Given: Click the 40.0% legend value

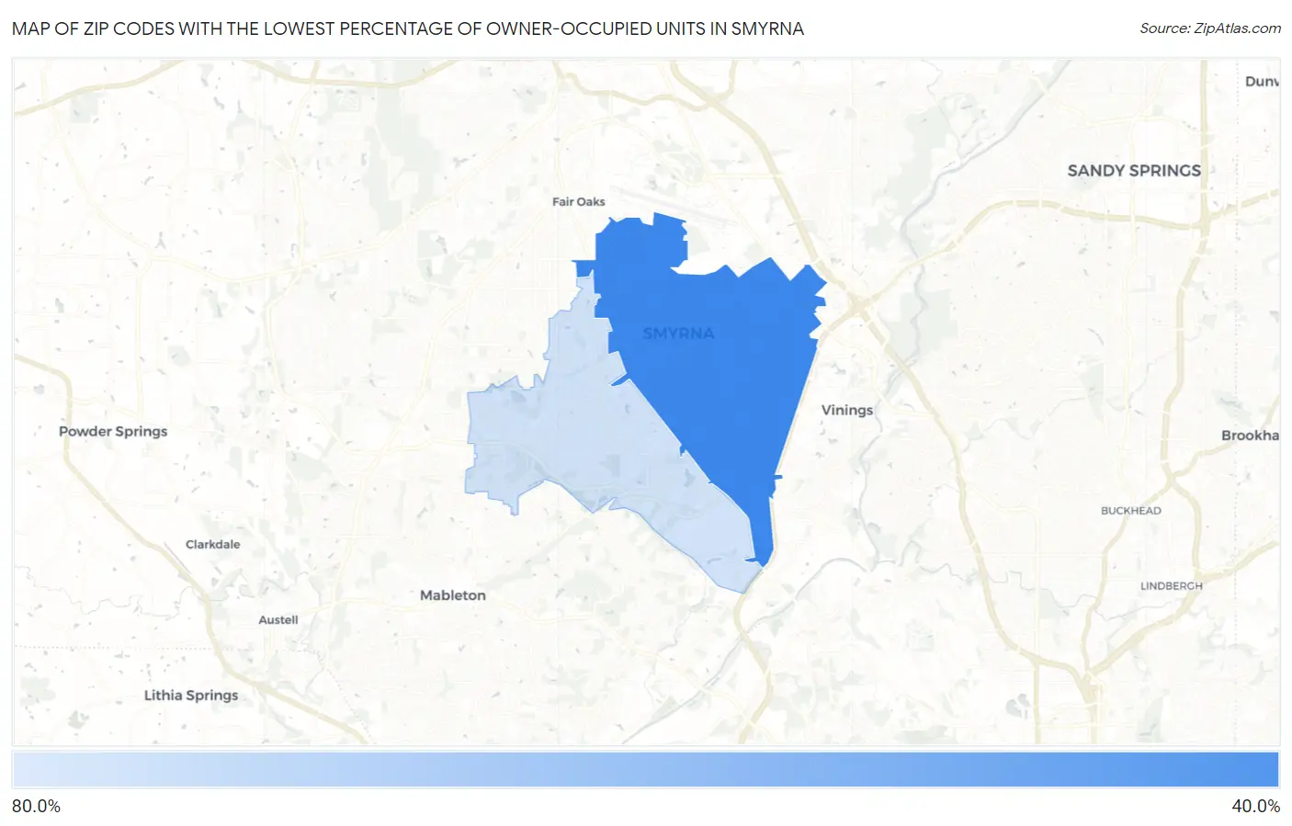Looking at the screenshot, I should point(1255,807).
